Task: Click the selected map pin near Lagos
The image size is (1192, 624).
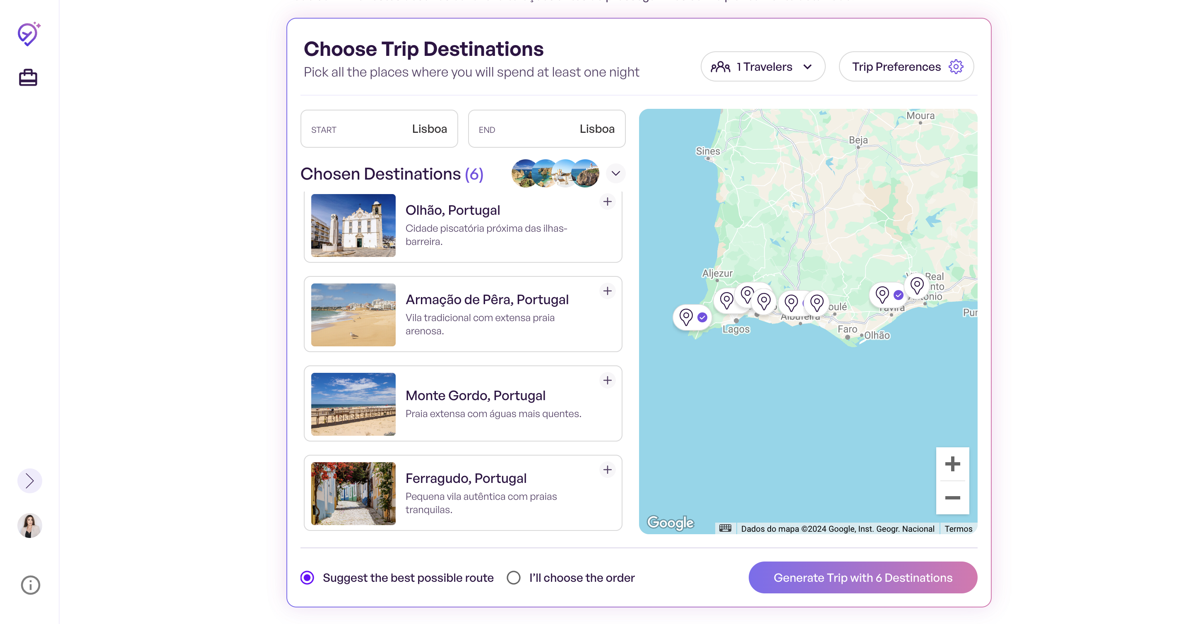Action: click(692, 317)
